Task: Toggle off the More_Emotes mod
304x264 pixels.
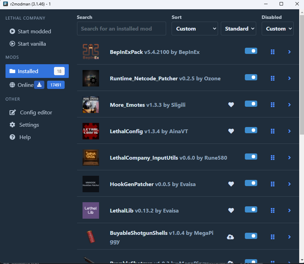Action: click(251, 104)
